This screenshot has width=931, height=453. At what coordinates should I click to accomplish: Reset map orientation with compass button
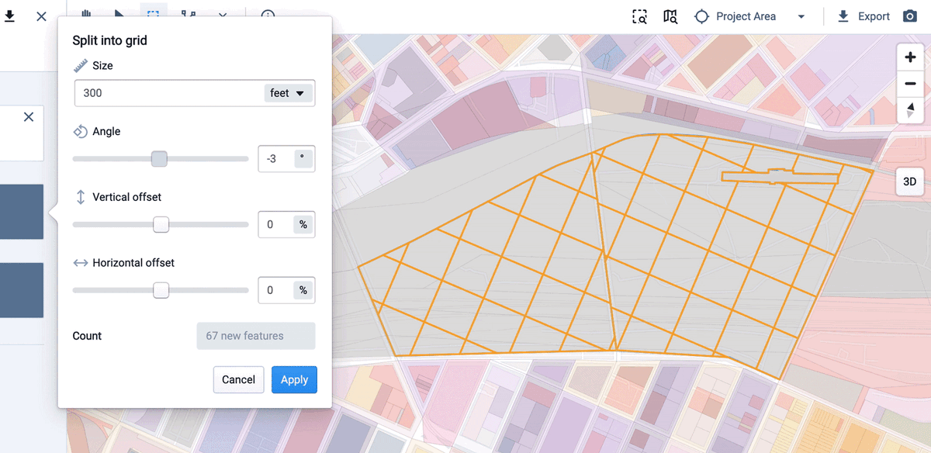[910, 110]
